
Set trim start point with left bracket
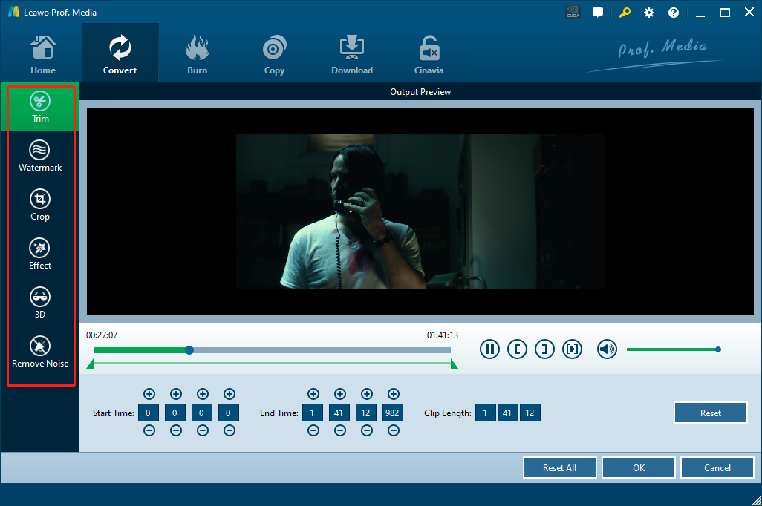(517, 349)
